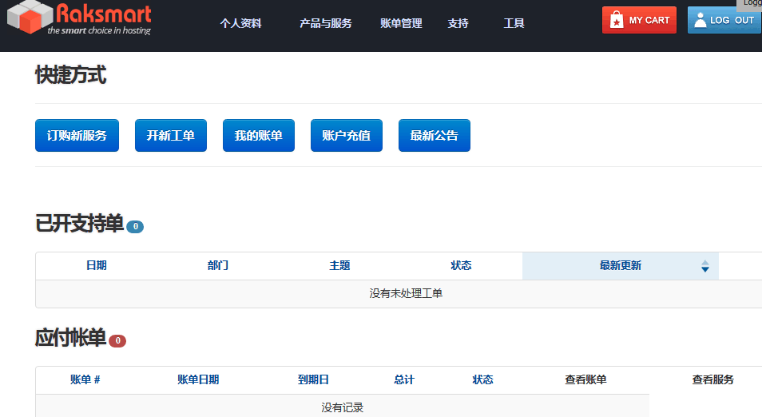Sort invoices by 总计 column

click(404, 379)
